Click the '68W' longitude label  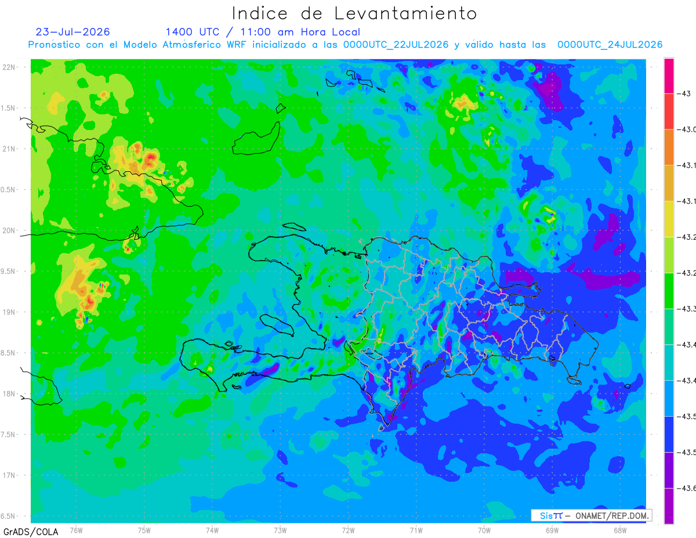620,530
